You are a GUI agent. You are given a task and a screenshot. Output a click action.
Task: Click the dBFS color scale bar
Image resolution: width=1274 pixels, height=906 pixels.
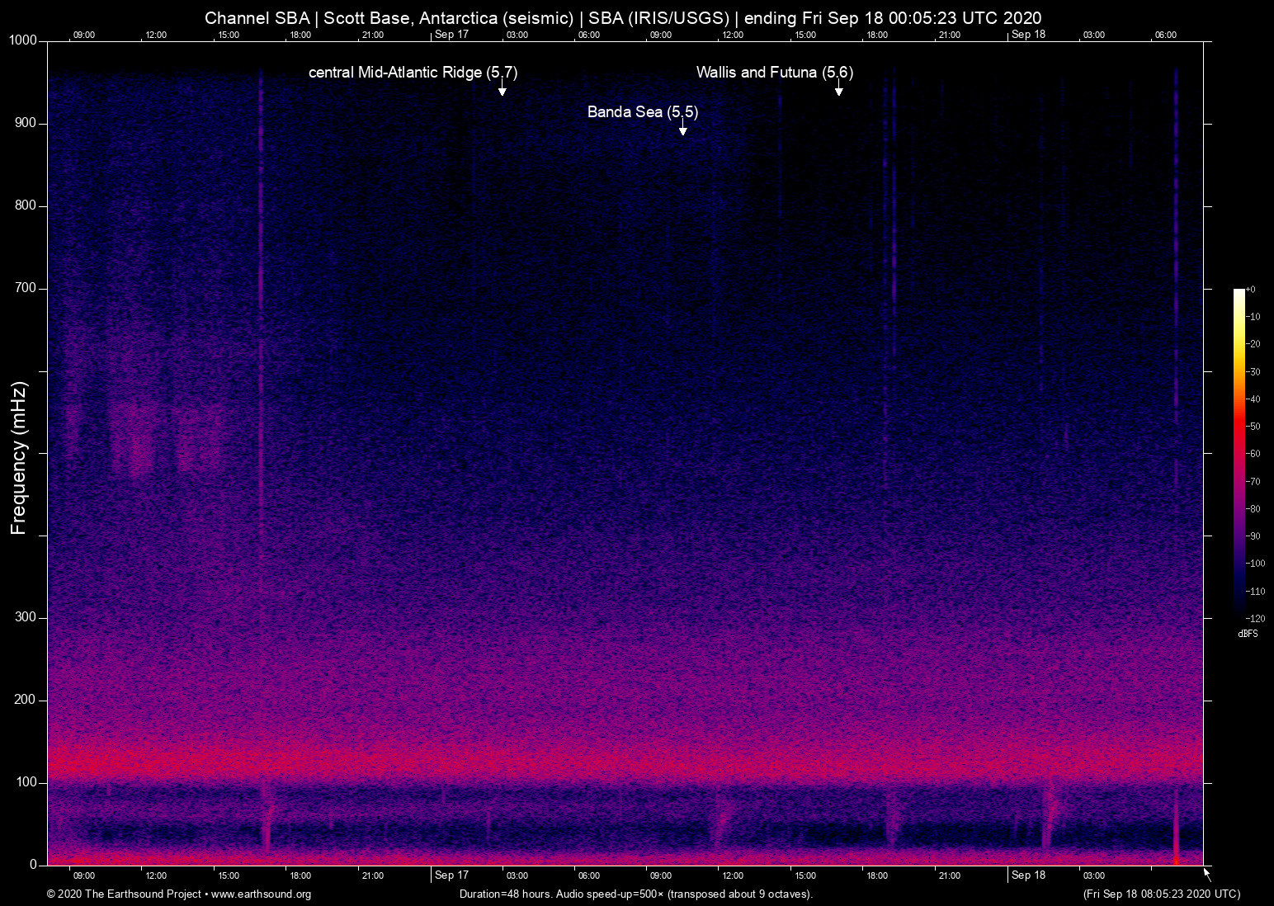click(x=1239, y=452)
